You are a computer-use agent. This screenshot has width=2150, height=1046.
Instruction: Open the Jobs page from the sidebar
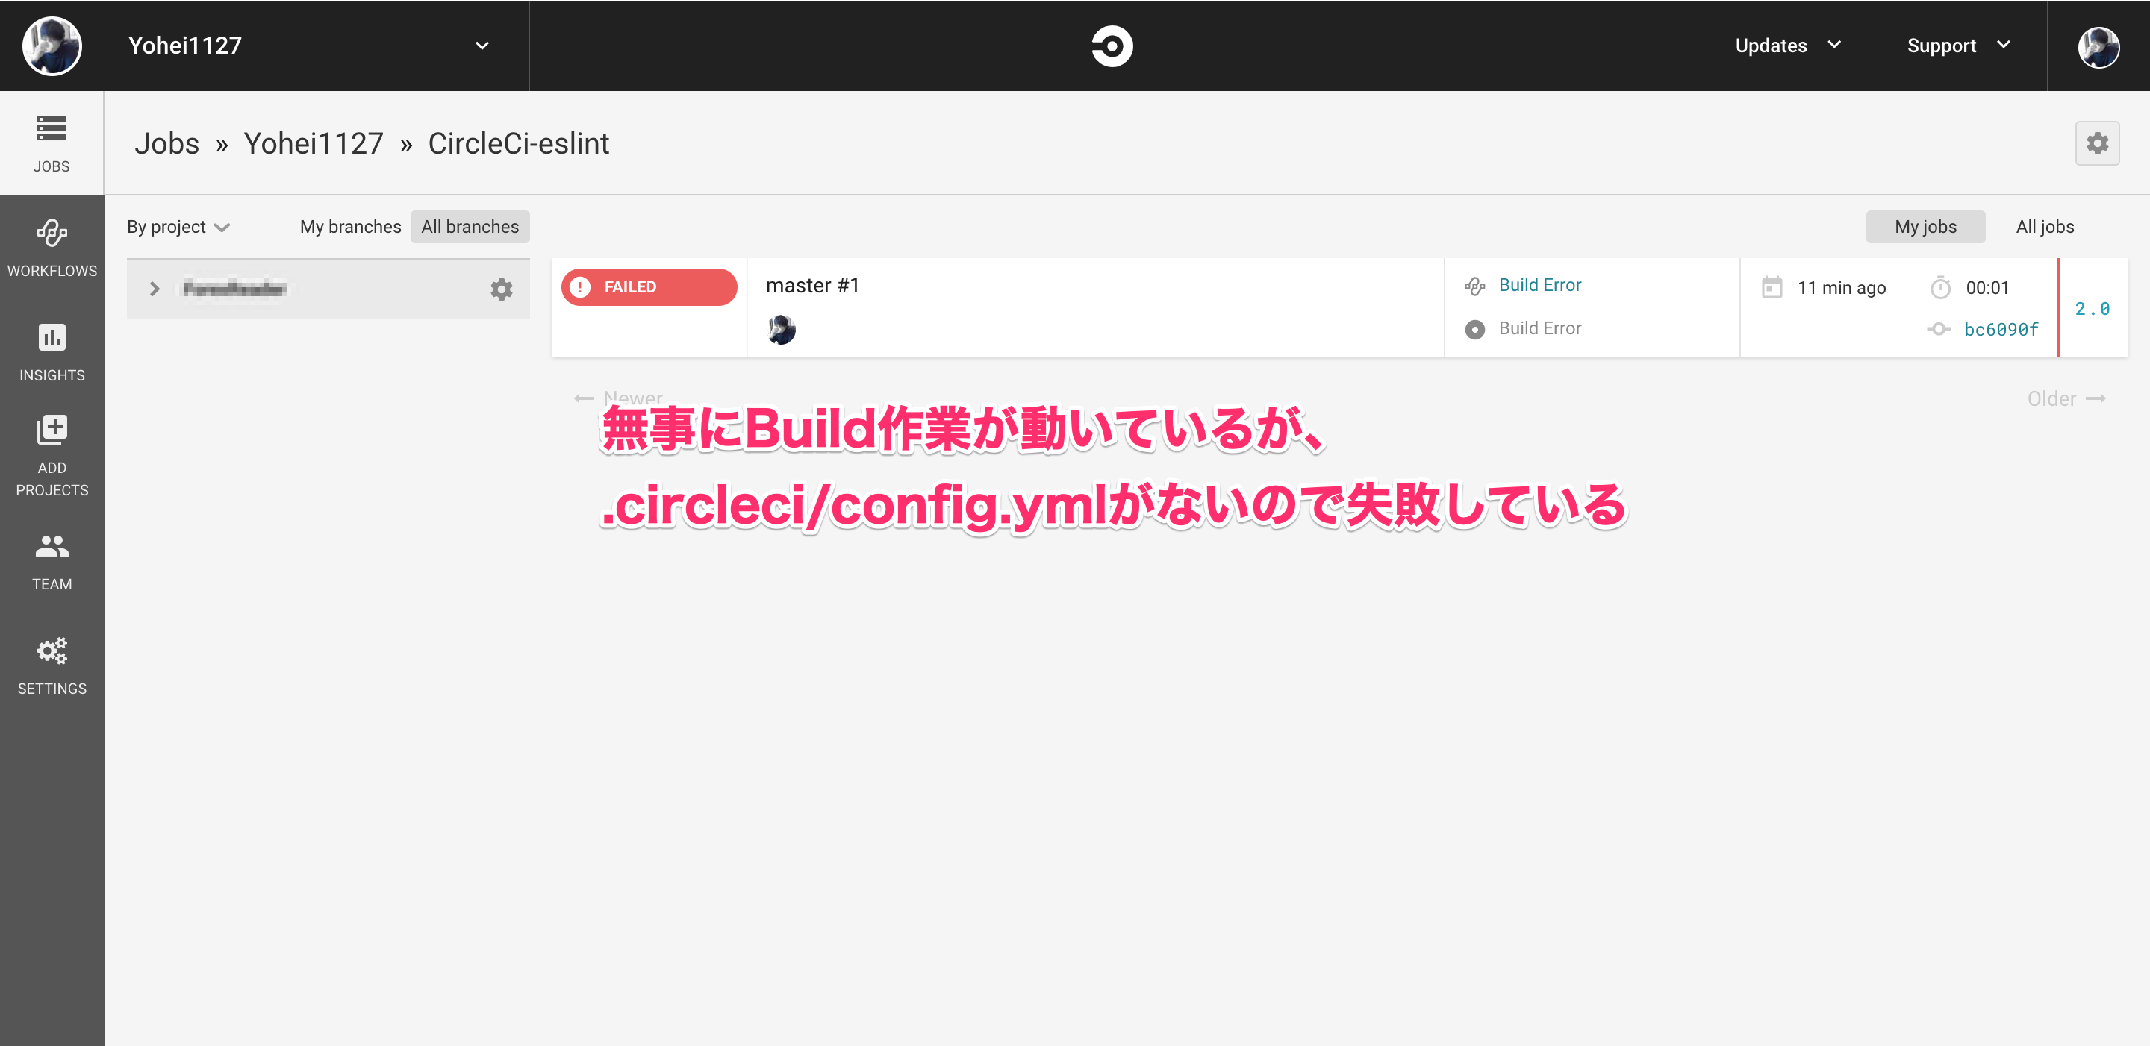(51, 142)
